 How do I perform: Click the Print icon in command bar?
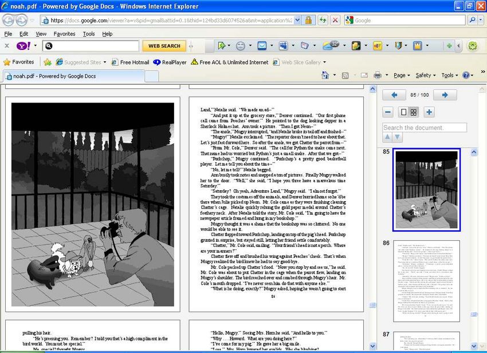click(378, 75)
